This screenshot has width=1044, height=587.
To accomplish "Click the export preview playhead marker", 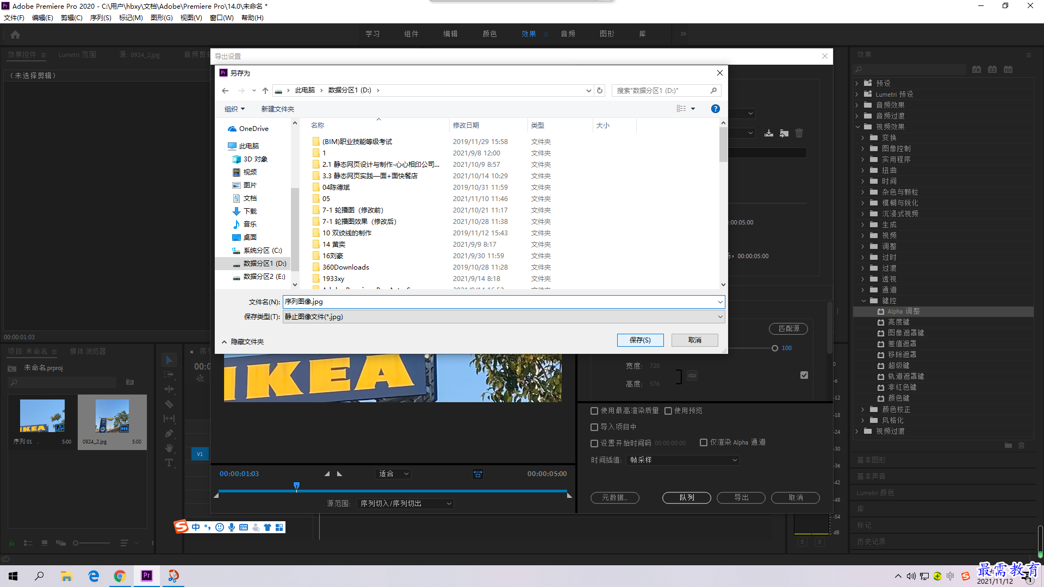I will [296, 485].
